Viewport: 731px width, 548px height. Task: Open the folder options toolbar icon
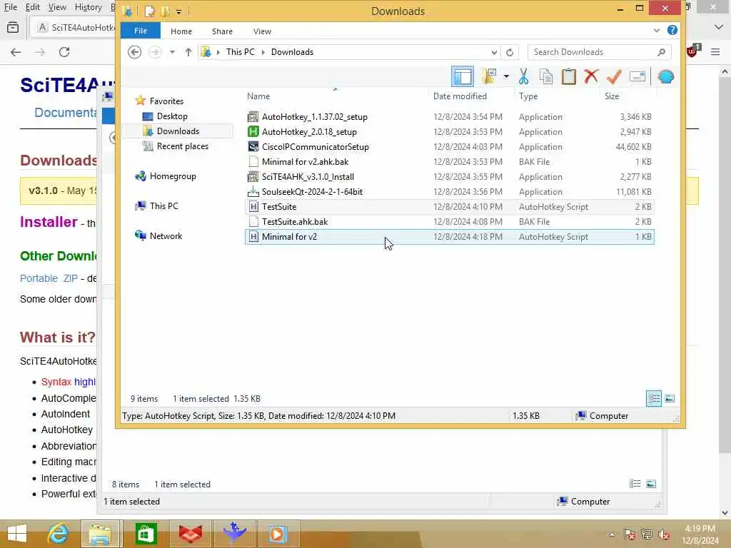pos(489,76)
